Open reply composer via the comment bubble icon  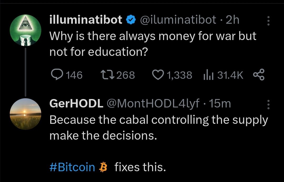click(55, 75)
